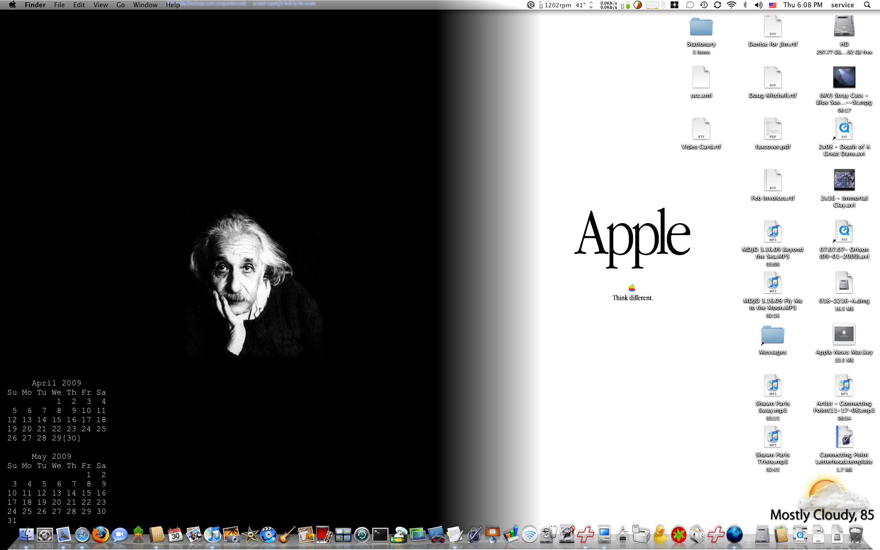The width and height of the screenshot is (880, 550).
Task: Open the Wi-Fi status menu
Action: [x=731, y=5]
